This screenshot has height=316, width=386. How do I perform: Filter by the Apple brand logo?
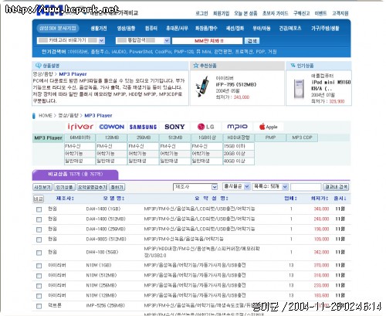(269, 127)
